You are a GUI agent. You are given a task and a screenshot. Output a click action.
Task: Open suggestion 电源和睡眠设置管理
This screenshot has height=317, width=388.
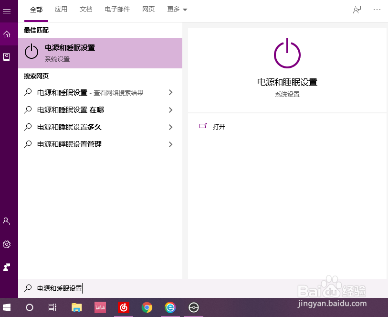pyautogui.click(x=69, y=144)
